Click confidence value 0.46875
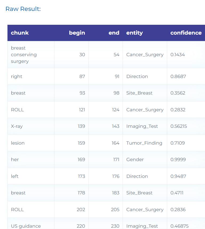Viewport: 205px width, 229px height. pyautogui.click(x=179, y=226)
